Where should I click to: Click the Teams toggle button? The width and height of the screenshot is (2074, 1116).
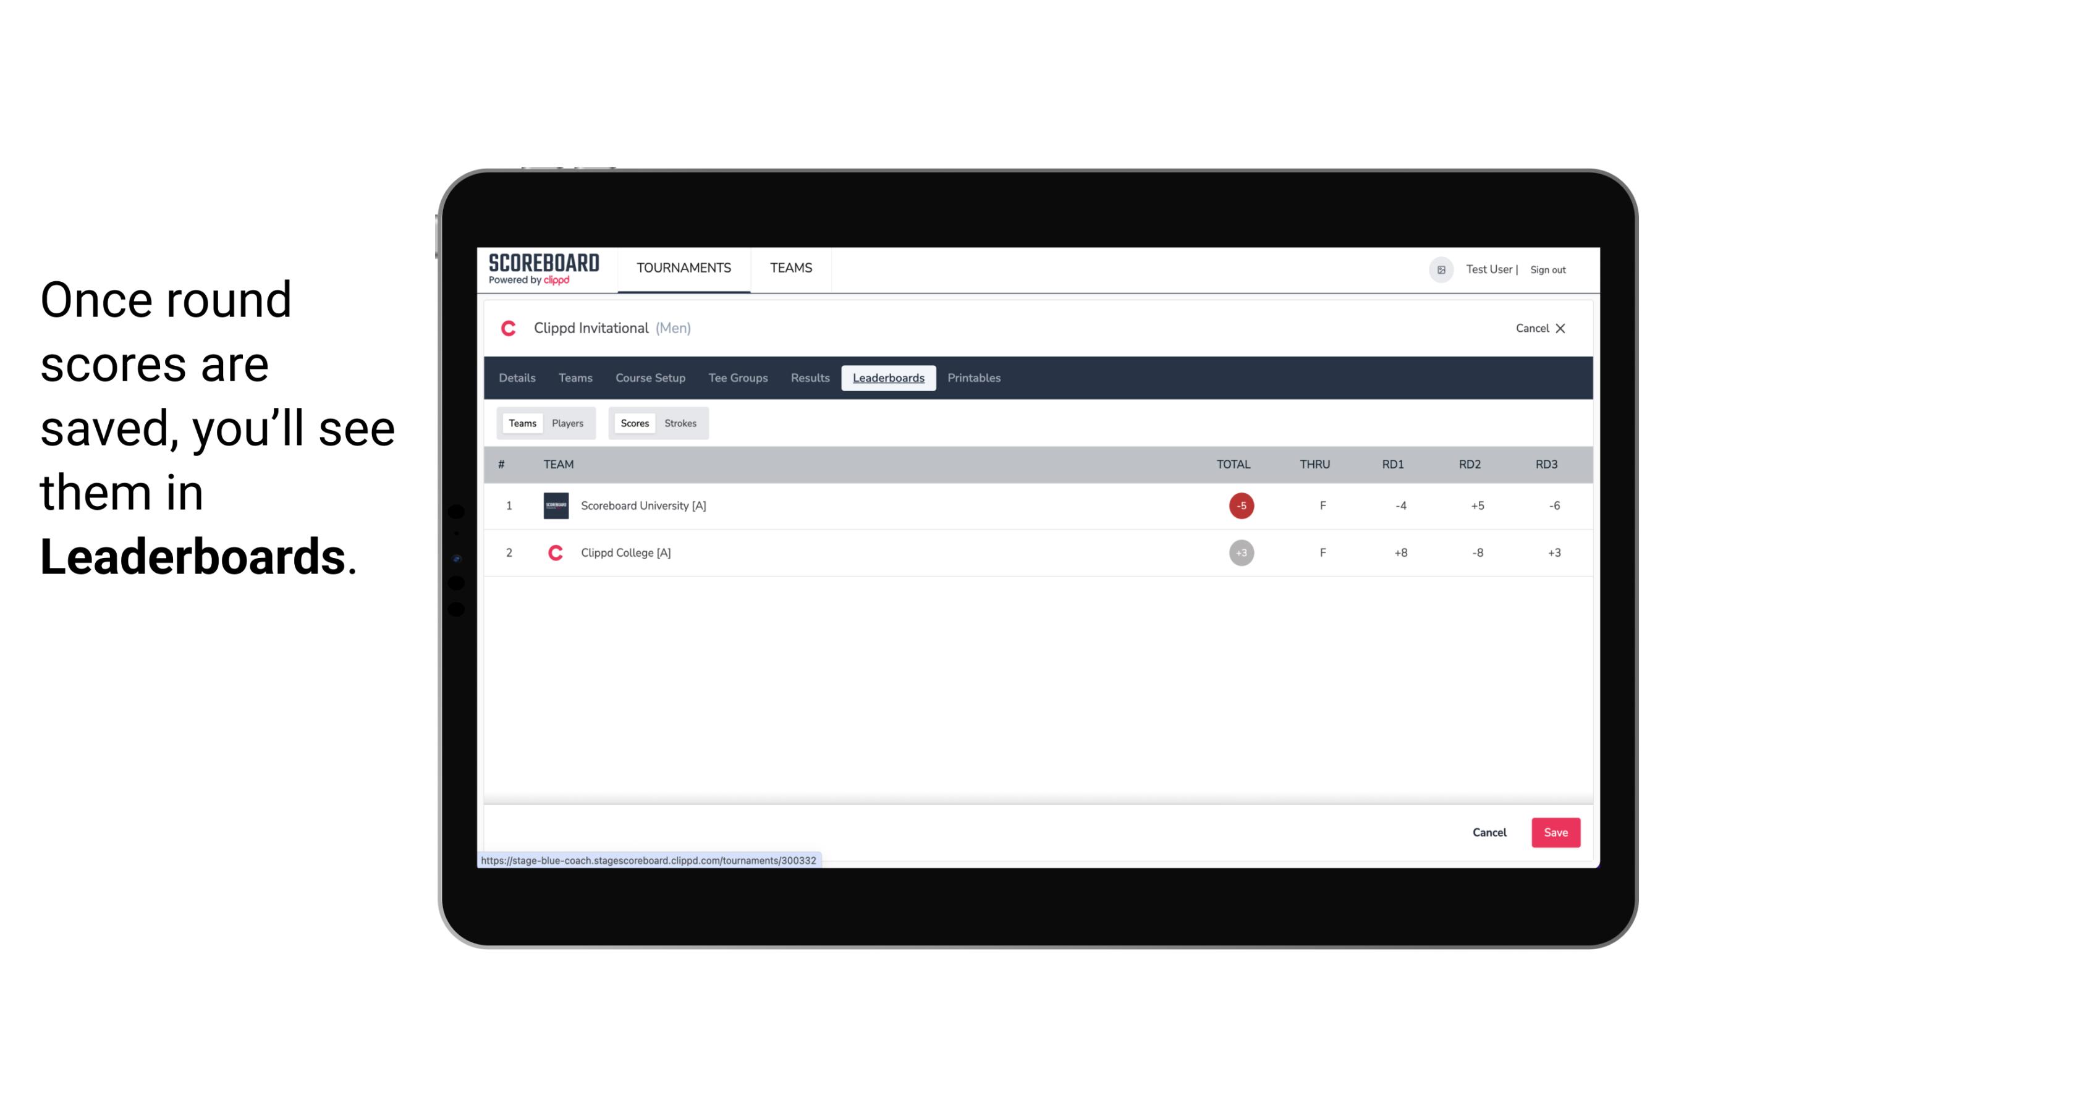click(x=521, y=422)
